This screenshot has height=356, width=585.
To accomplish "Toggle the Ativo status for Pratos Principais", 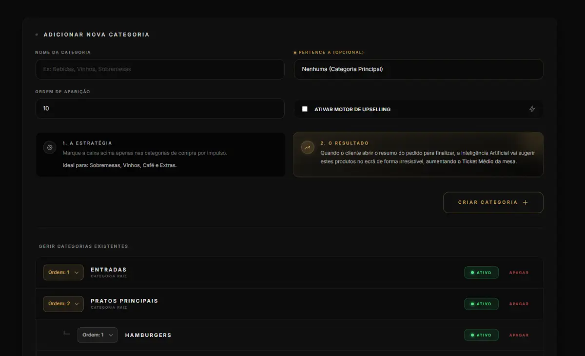I will 481,304.
